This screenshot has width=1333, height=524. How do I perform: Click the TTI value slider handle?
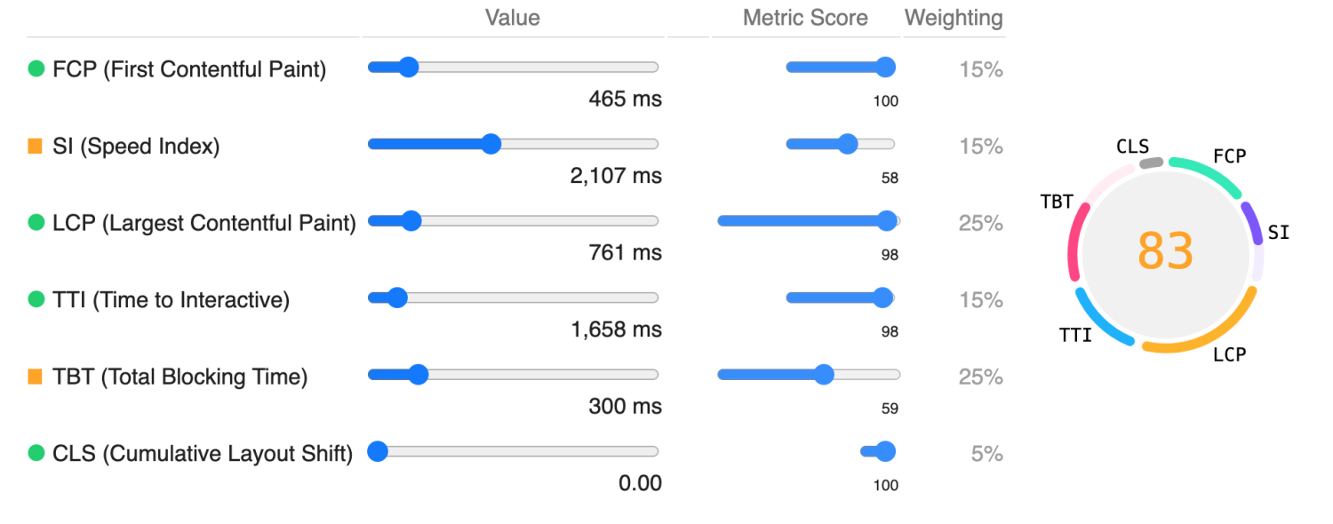pos(397,298)
